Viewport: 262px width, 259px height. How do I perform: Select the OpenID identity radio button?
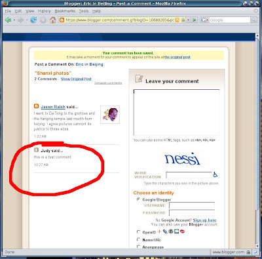coord(138,231)
